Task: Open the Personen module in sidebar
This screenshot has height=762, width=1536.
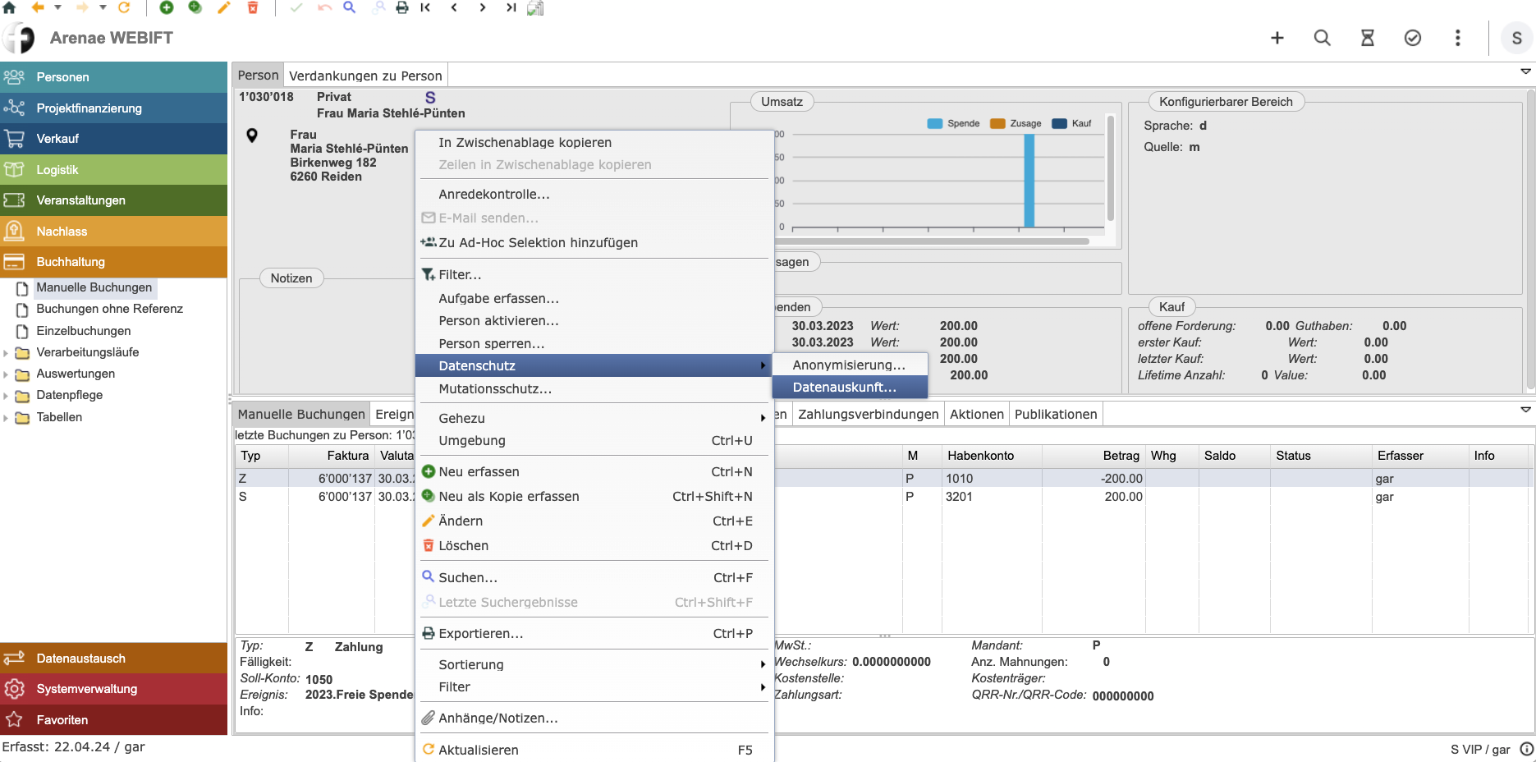Action: coord(62,77)
